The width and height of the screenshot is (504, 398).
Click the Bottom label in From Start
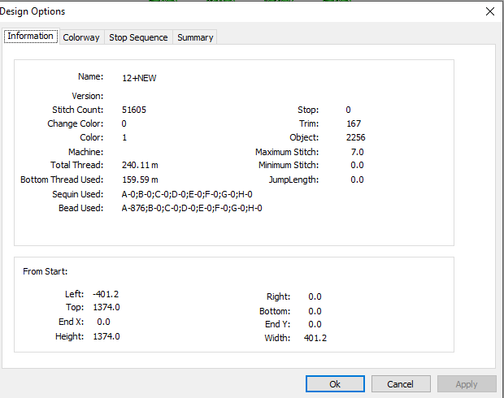tap(275, 311)
